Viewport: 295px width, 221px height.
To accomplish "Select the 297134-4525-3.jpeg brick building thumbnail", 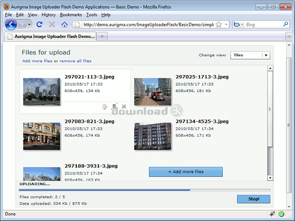I will pyautogui.click(x=153, y=136).
